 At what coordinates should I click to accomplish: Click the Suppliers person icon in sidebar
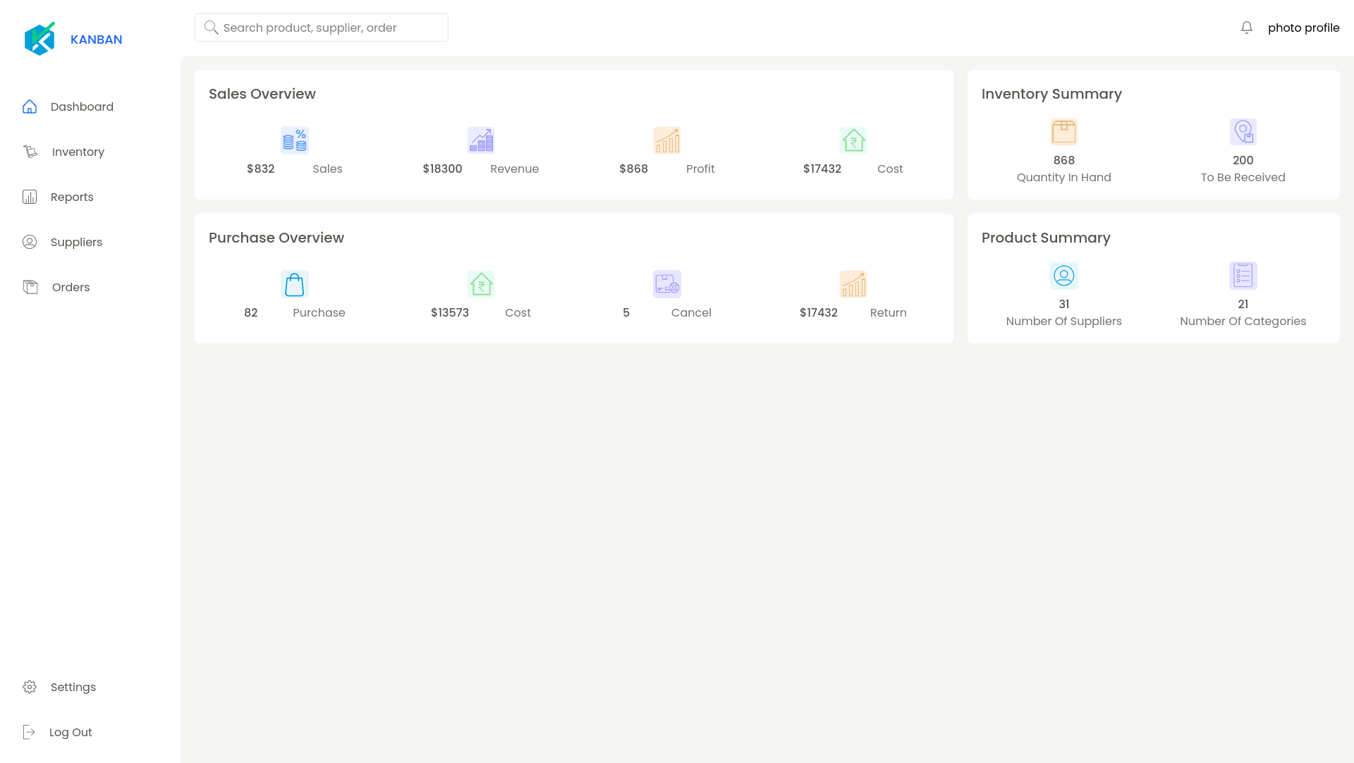(x=30, y=242)
